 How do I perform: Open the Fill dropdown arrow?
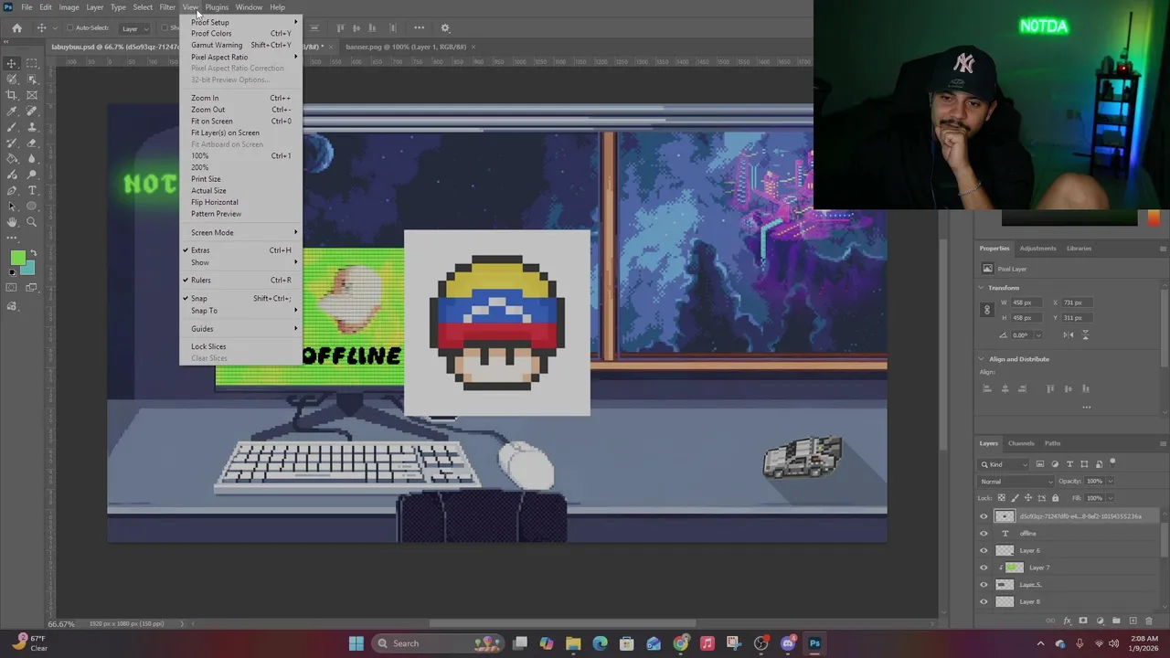pyautogui.click(x=1110, y=498)
